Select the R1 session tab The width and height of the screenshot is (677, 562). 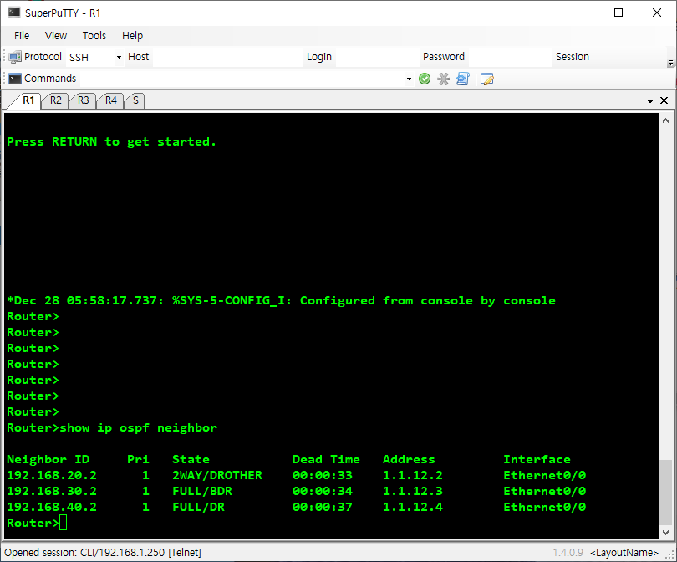click(x=28, y=100)
